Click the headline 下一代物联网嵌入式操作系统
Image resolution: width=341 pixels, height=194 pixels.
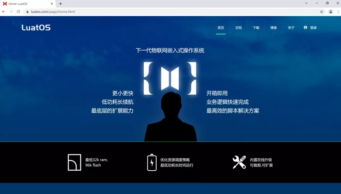(x=170, y=50)
